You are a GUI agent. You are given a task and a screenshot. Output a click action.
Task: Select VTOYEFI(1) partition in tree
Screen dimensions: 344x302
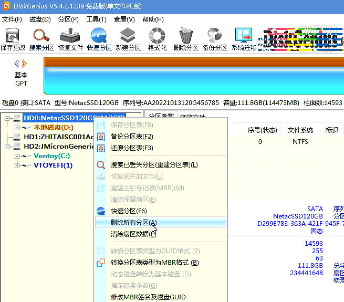click(x=53, y=165)
